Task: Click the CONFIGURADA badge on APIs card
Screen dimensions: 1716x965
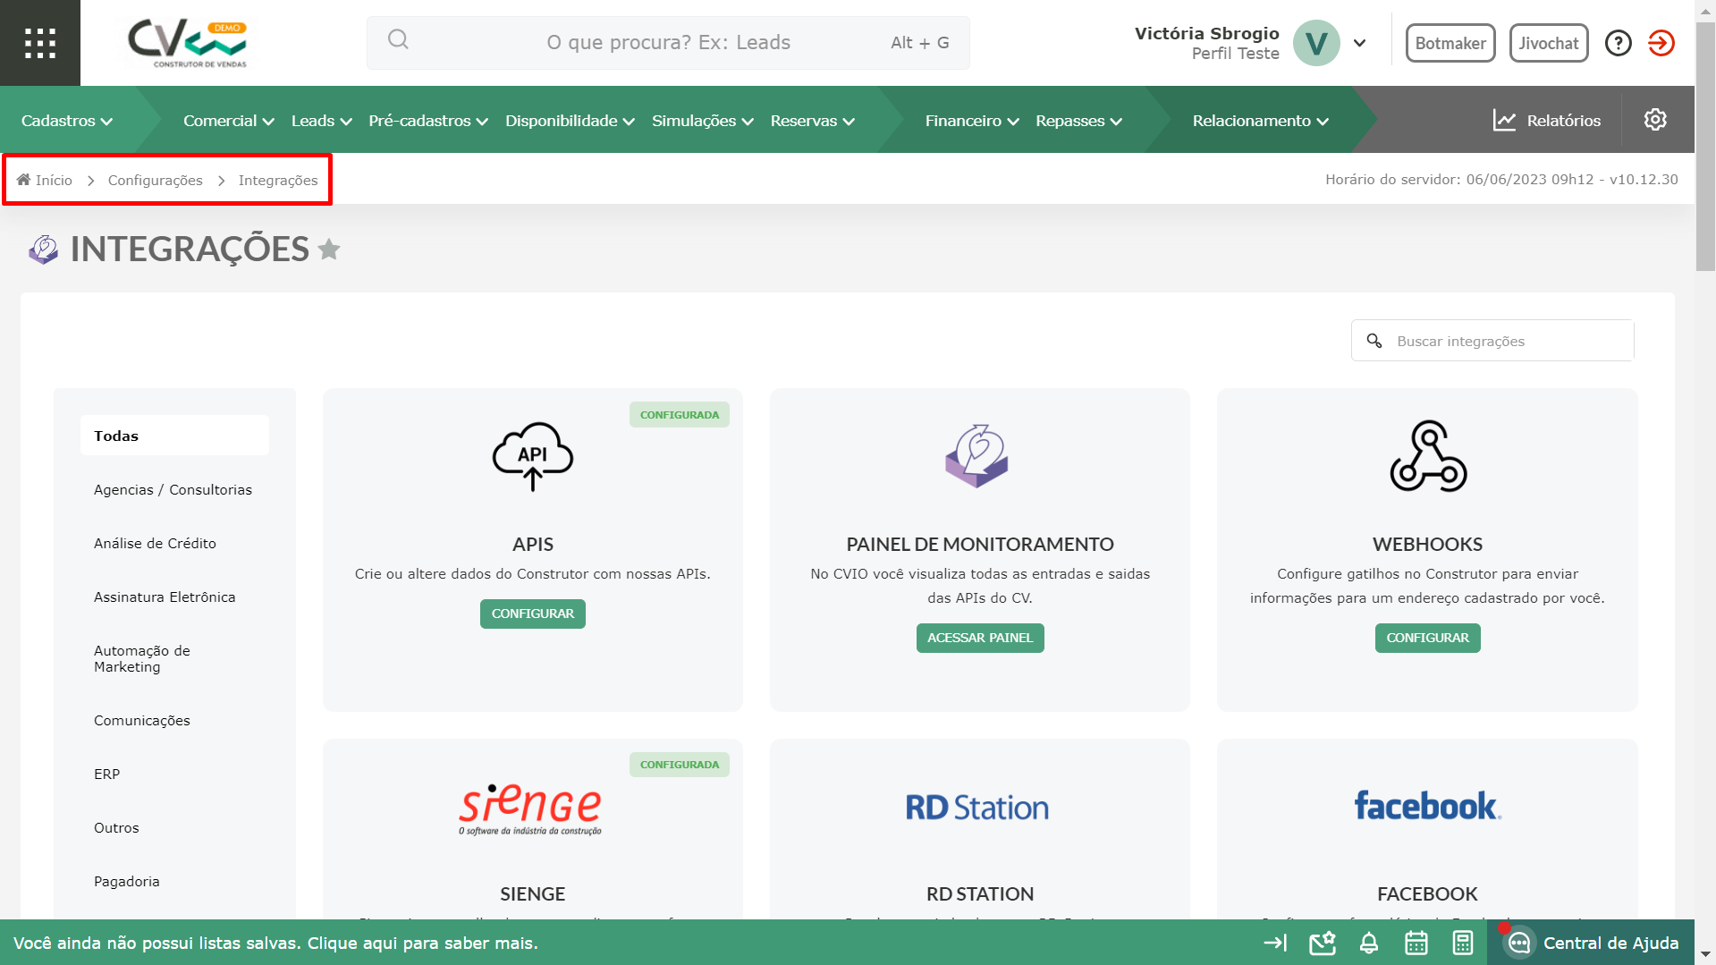Action: pyautogui.click(x=680, y=415)
